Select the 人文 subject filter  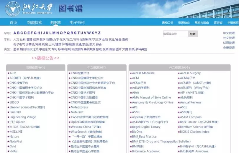click(x=16, y=39)
